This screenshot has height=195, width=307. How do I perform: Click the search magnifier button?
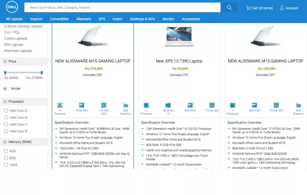pos(229,7)
